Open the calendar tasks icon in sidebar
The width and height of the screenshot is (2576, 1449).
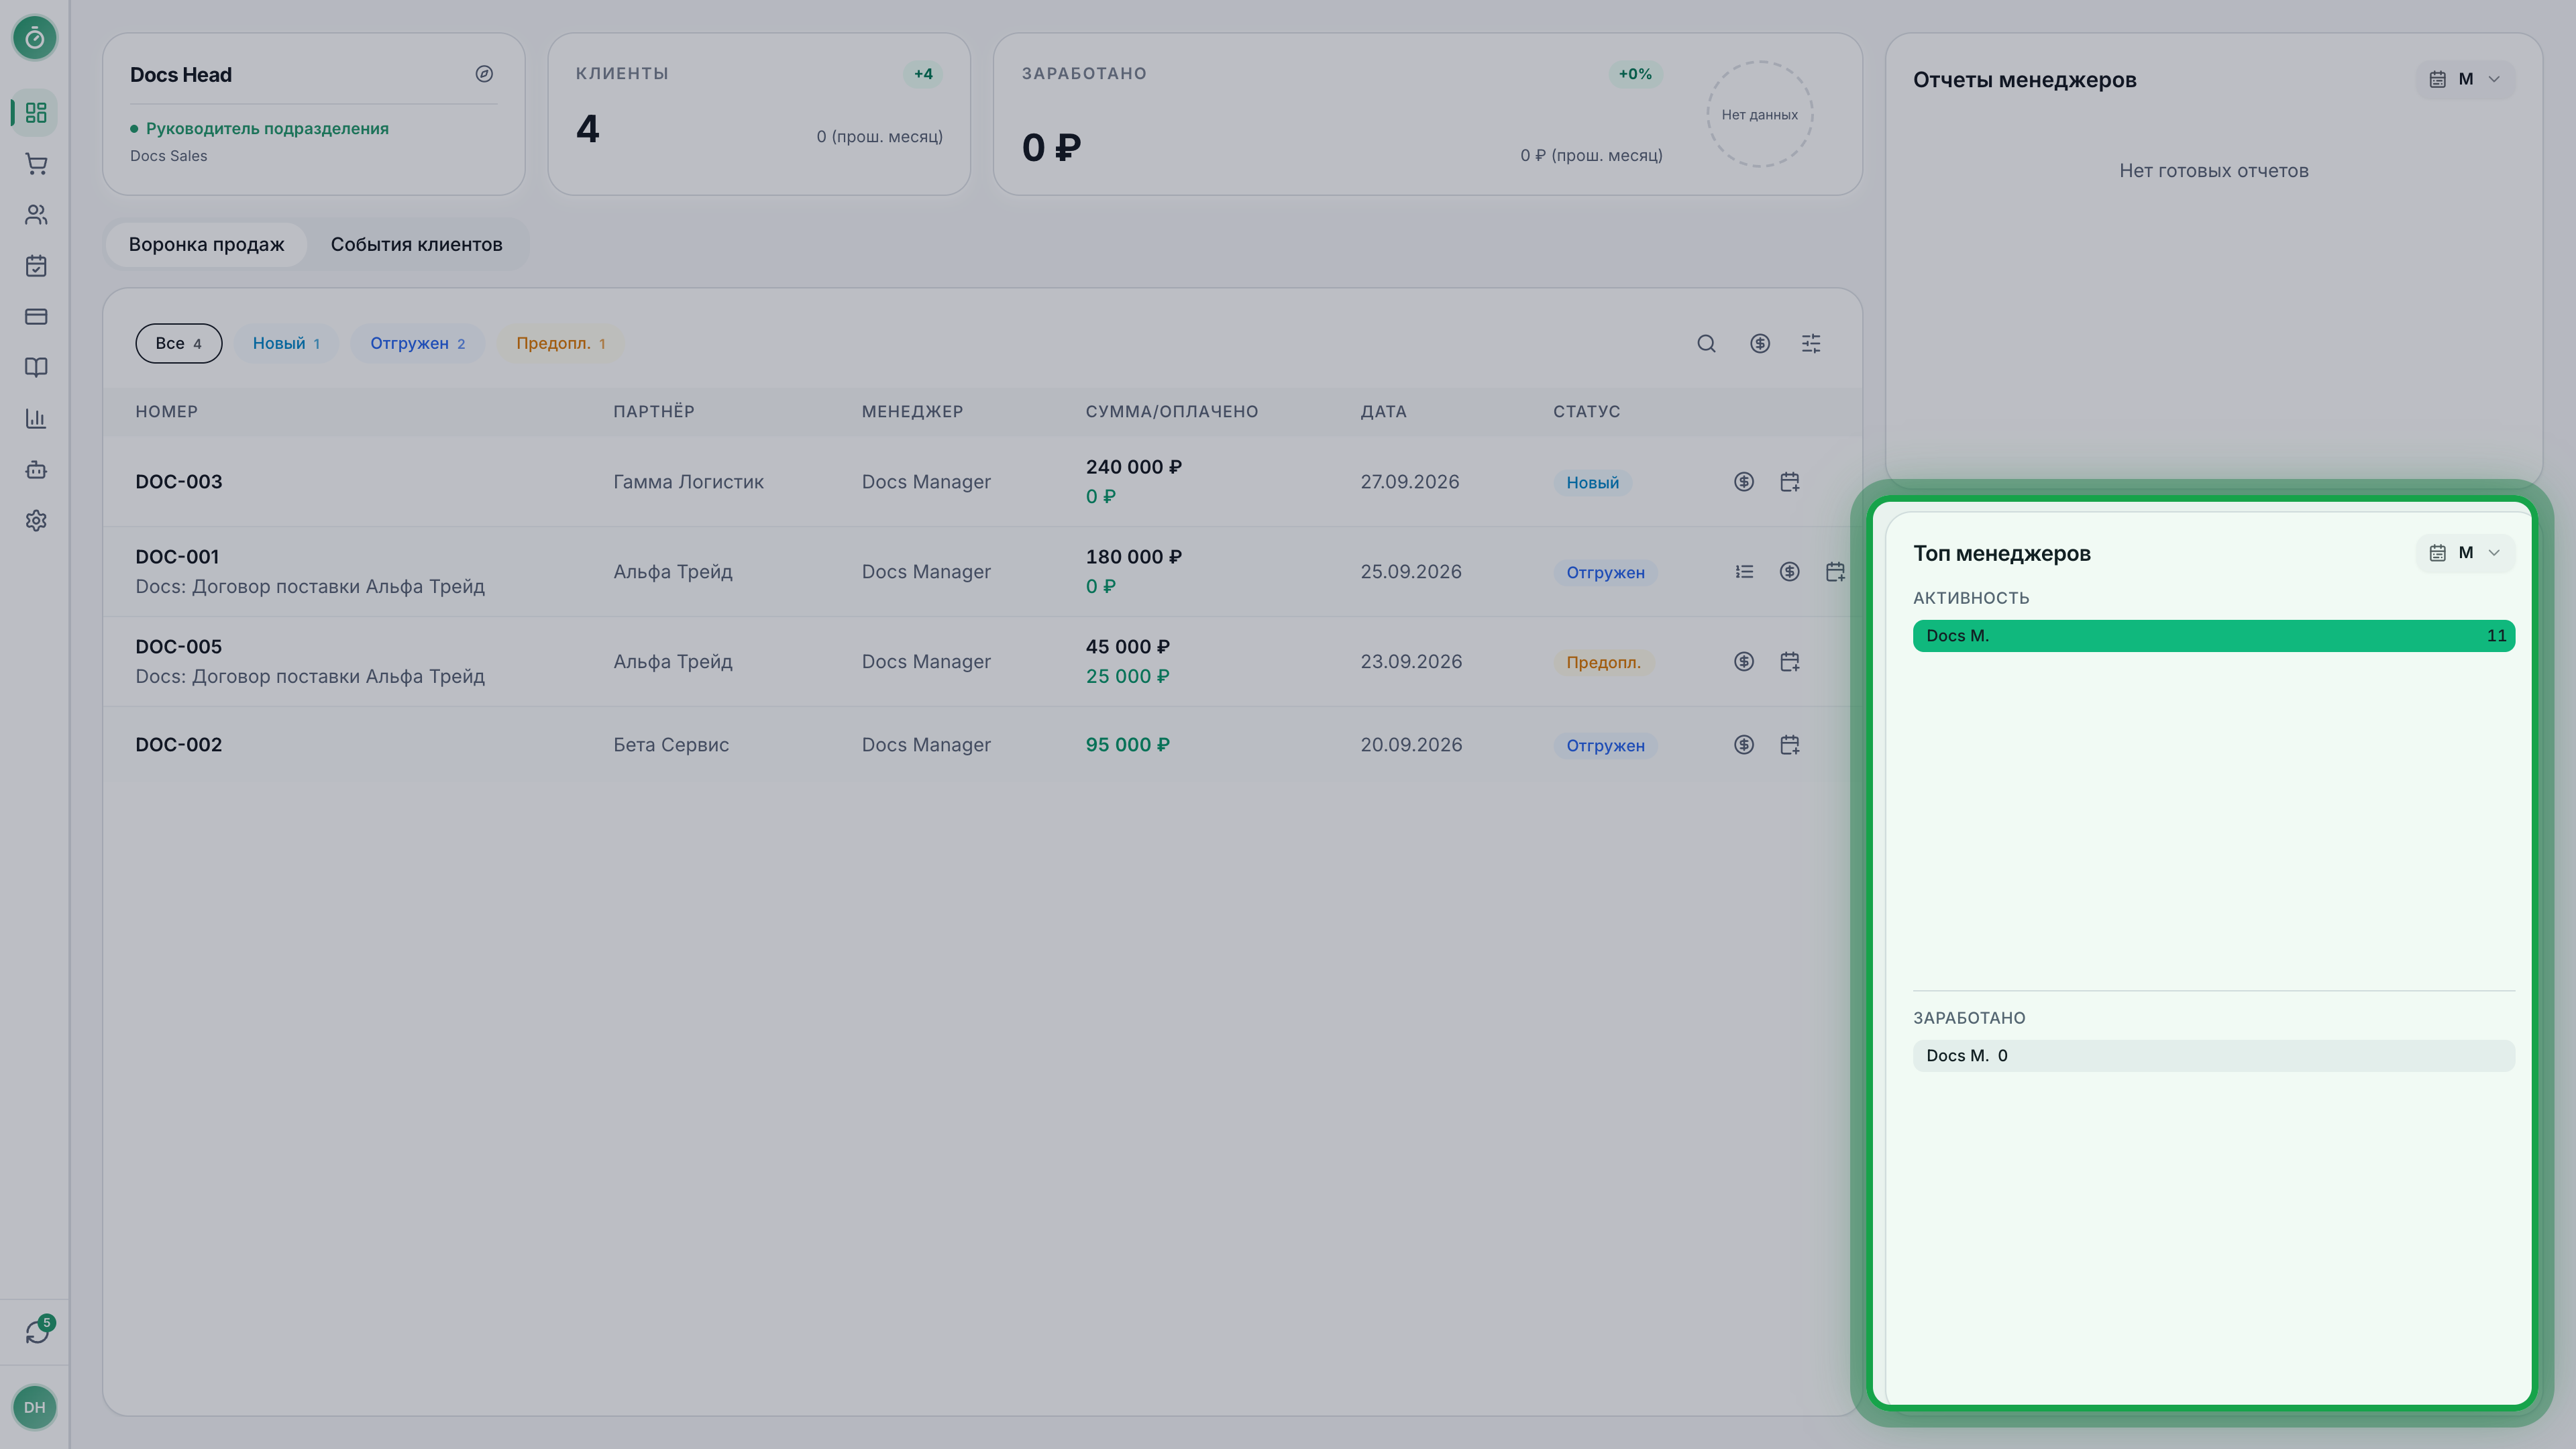[36, 266]
